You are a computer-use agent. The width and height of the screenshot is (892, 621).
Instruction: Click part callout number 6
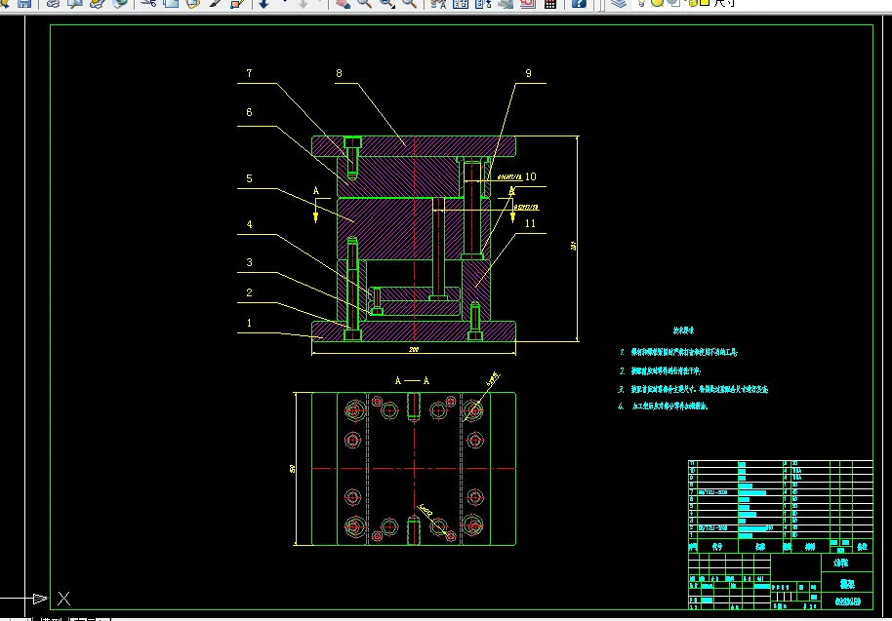pos(249,112)
